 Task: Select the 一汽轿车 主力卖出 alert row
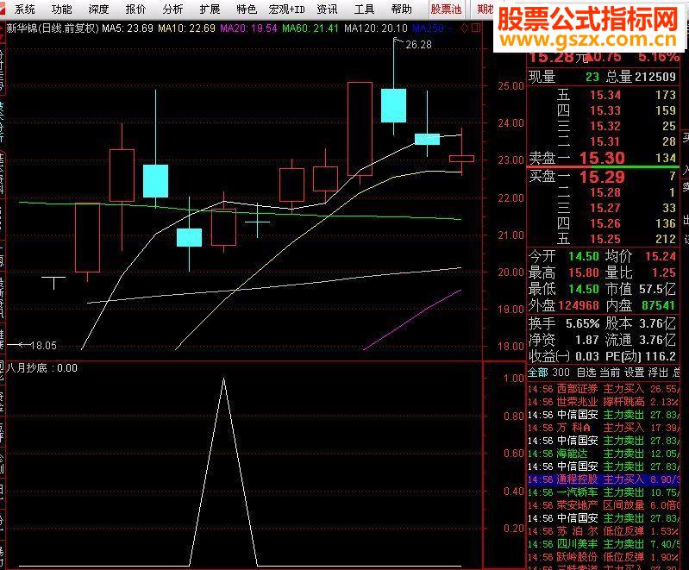point(604,492)
